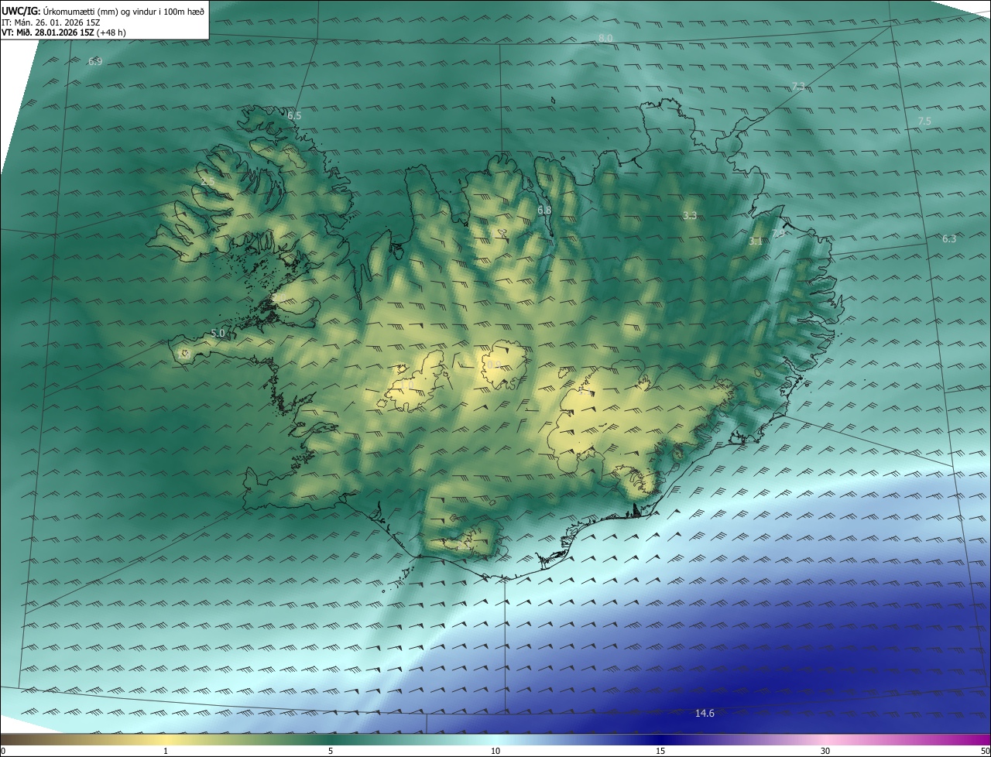Click the 3.1 value label in the east
The width and height of the screenshot is (991, 757).
[x=756, y=241]
